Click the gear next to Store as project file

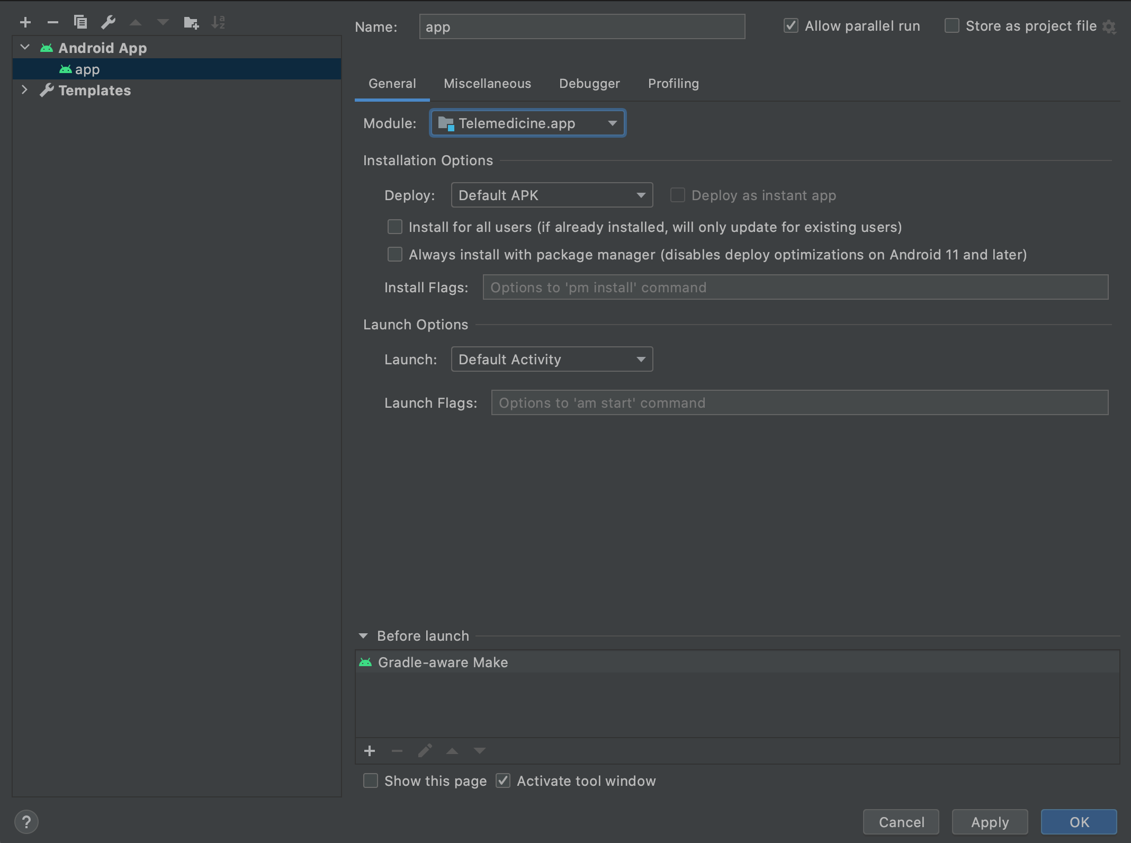pyautogui.click(x=1109, y=26)
